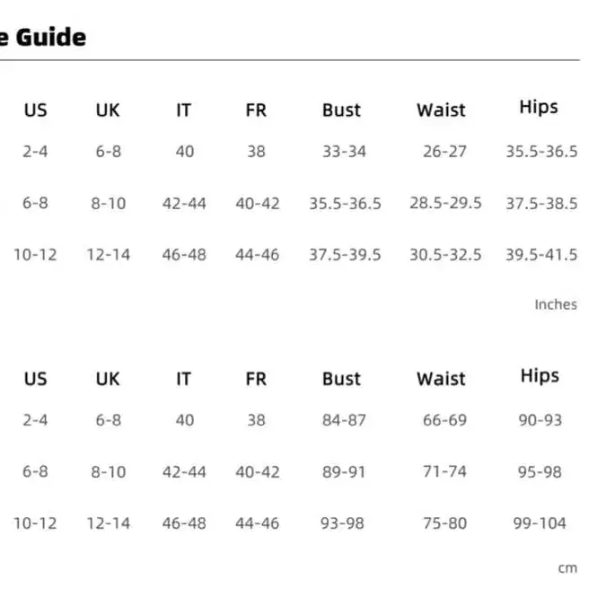Click the FR header in cm table

tap(256, 379)
